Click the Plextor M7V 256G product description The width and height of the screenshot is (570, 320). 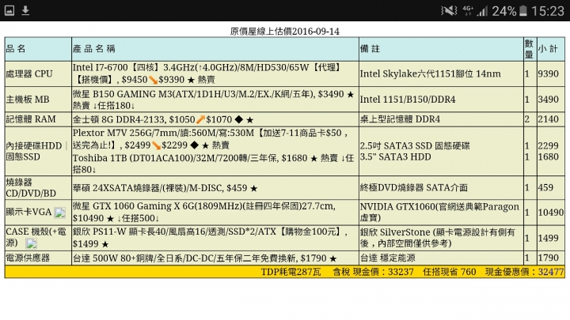click(210, 139)
